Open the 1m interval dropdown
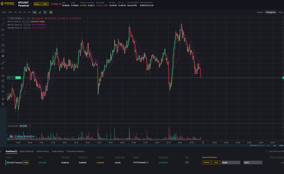This screenshot has height=174, width=284. point(34,12)
